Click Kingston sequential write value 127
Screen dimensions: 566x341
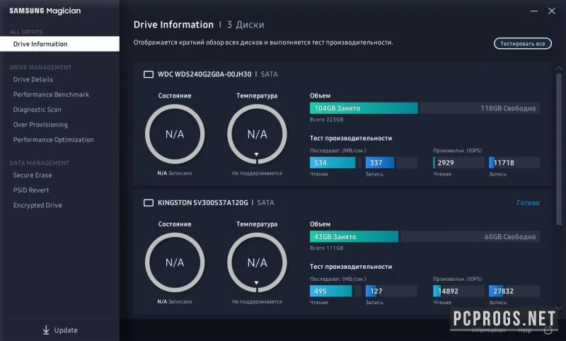point(376,291)
